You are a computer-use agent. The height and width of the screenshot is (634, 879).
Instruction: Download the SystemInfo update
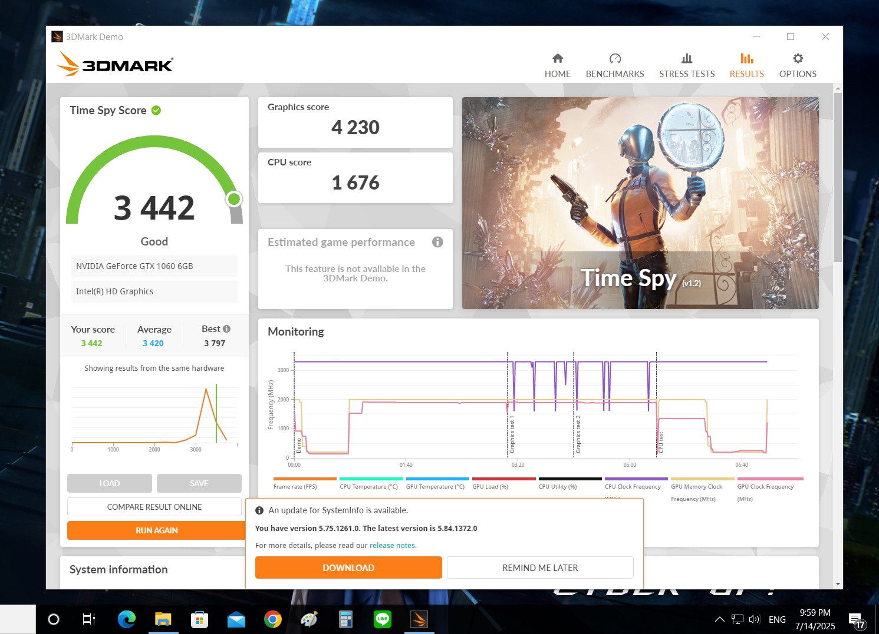(348, 567)
